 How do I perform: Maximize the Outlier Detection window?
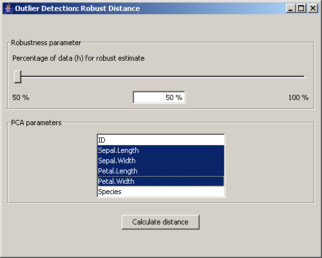301,8
